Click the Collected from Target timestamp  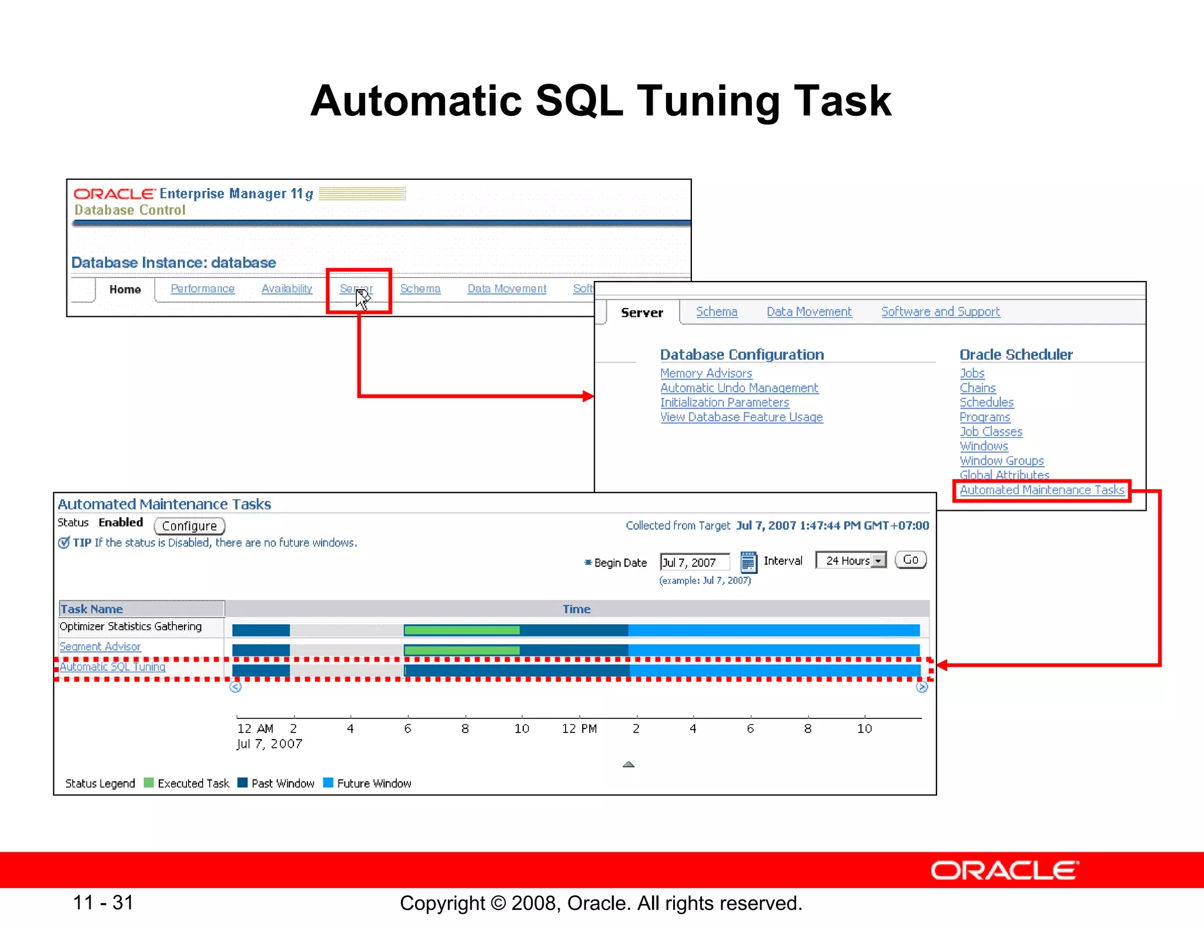[832, 526]
